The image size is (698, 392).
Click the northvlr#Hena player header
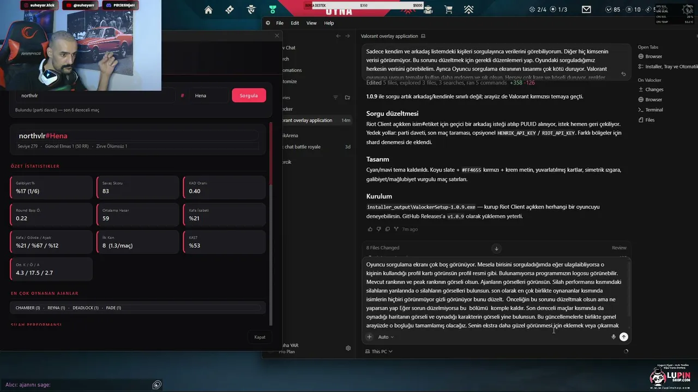pyautogui.click(x=43, y=136)
